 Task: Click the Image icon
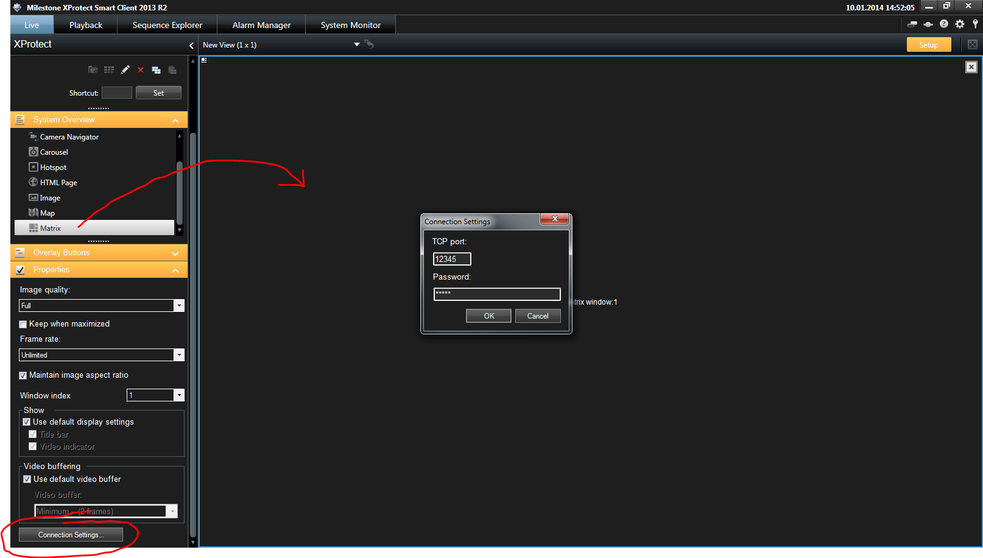coord(33,197)
